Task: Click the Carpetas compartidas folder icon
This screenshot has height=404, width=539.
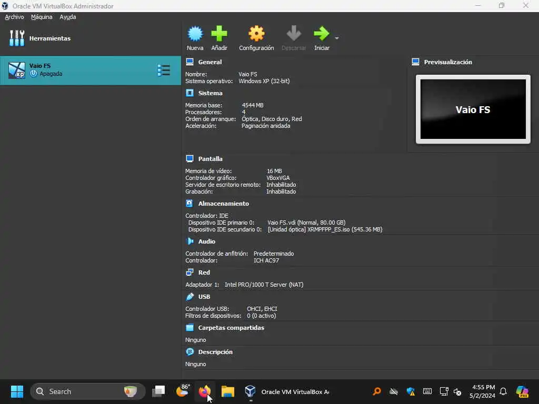Action: 189,327
